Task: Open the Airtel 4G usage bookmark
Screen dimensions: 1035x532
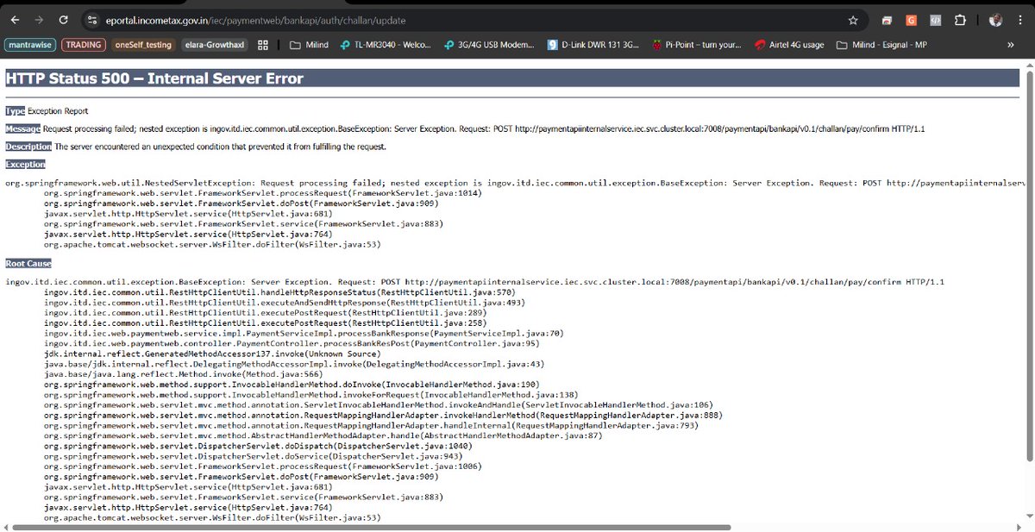Action: point(790,45)
